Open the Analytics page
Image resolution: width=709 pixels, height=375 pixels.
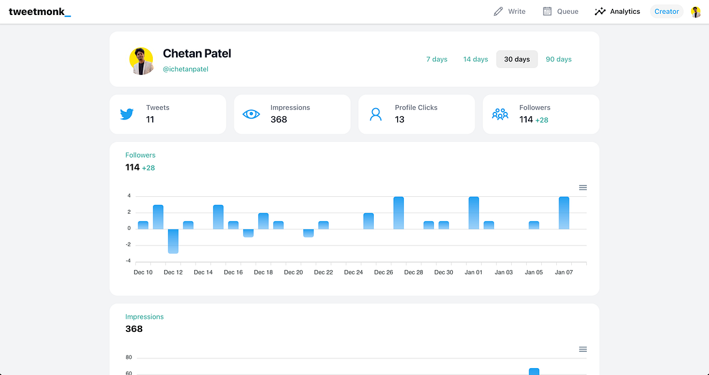click(x=617, y=11)
